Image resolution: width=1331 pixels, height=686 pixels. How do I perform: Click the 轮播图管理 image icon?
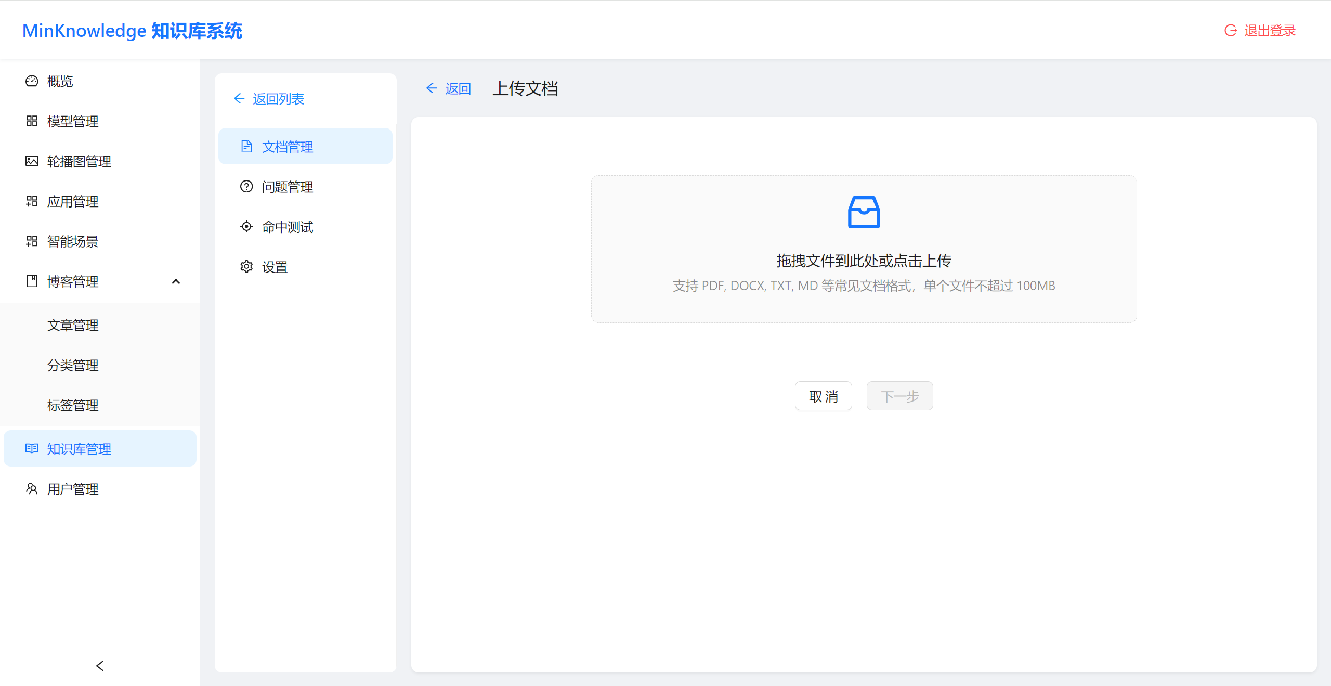pos(32,161)
